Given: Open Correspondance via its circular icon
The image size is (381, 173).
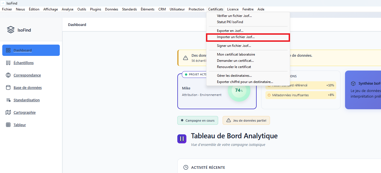Looking at the screenshot, I should click(8, 75).
